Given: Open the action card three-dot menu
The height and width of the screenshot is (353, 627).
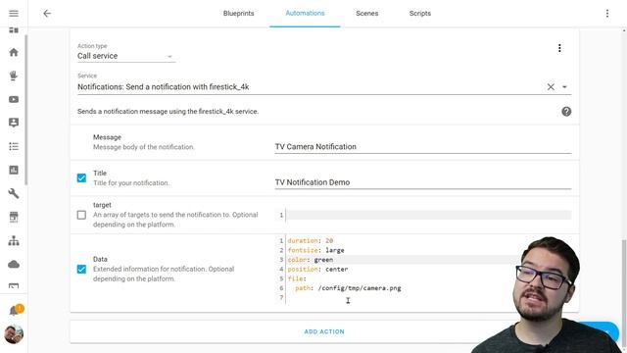Looking at the screenshot, I should point(559,48).
